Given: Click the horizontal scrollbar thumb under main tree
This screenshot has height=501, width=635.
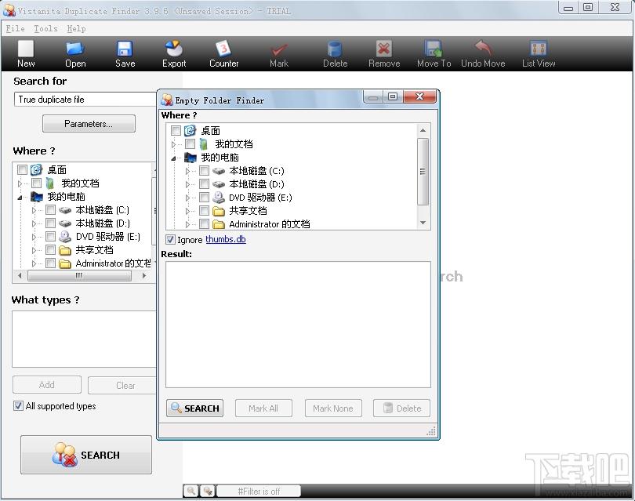Looking at the screenshot, I should pos(79,275).
